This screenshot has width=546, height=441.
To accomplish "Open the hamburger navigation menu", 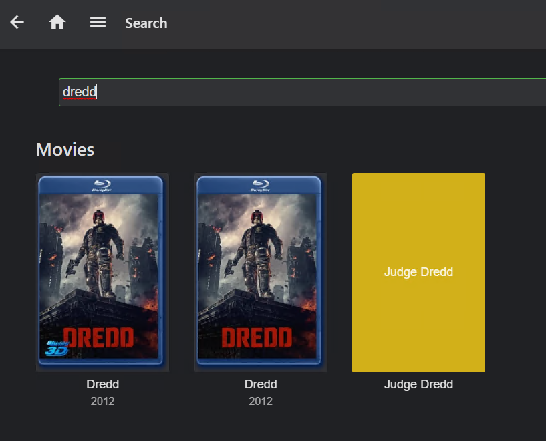I will [98, 22].
